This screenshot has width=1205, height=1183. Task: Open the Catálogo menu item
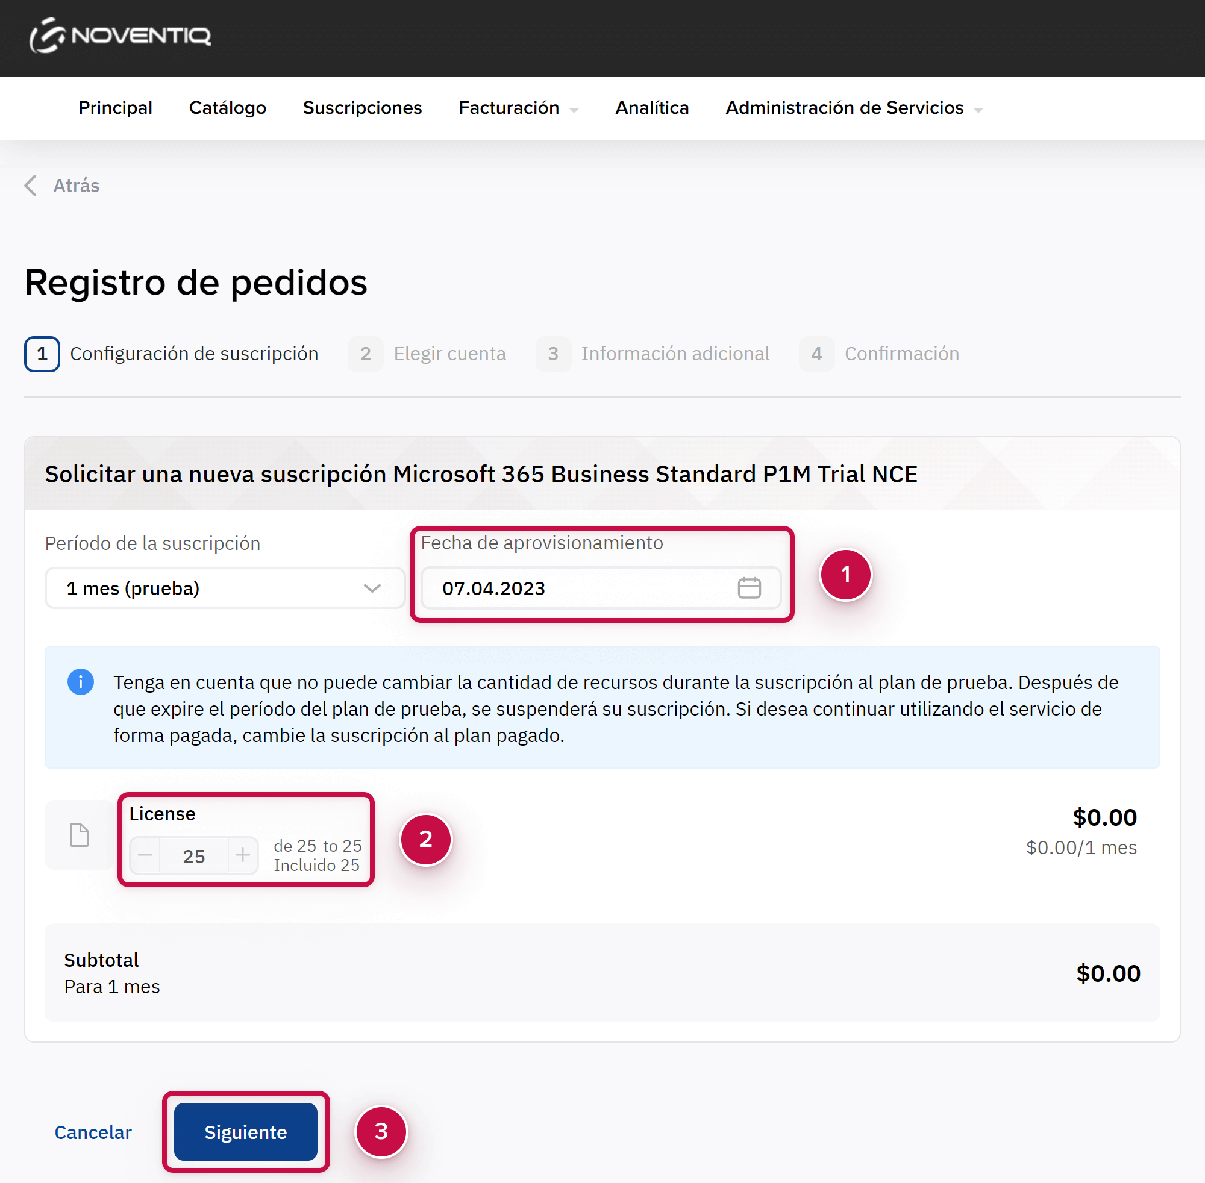tap(228, 108)
